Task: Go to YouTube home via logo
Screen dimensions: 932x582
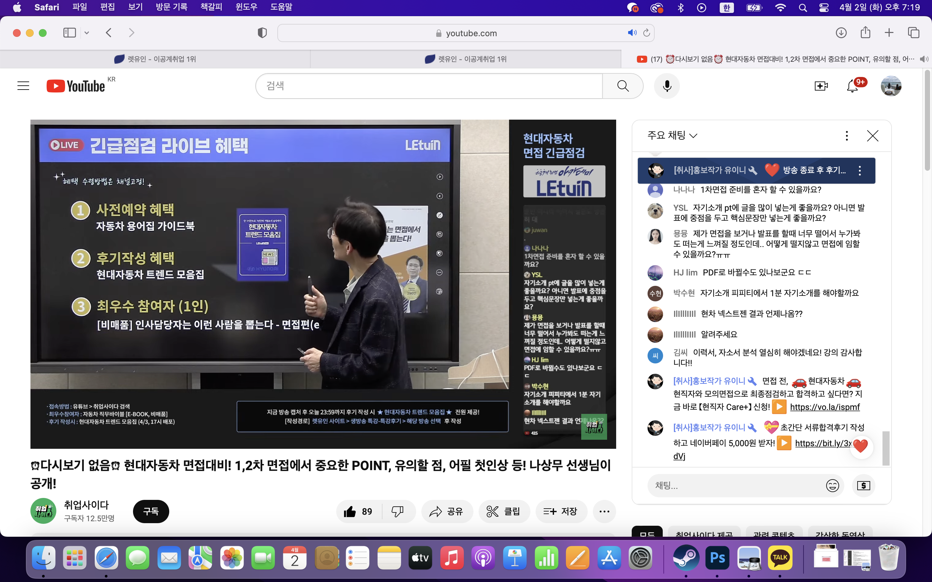Action: 76,86
